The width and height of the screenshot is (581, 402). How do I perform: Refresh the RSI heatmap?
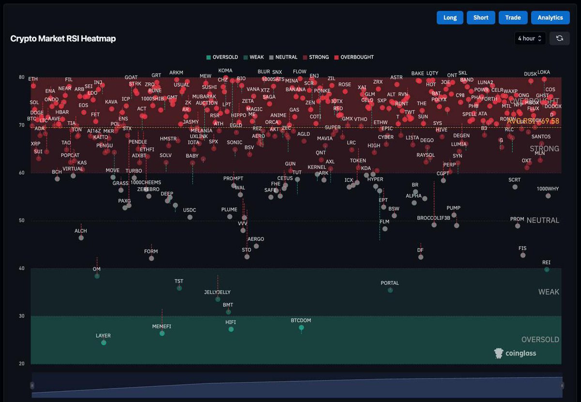point(559,38)
